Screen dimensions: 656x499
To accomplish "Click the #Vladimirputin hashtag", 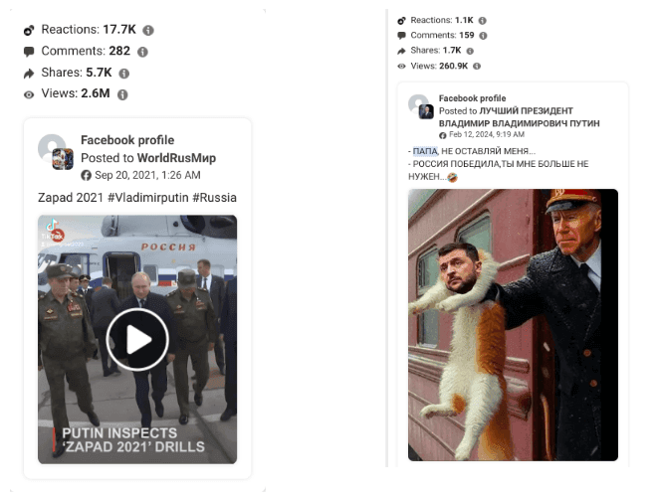I will (148, 197).
